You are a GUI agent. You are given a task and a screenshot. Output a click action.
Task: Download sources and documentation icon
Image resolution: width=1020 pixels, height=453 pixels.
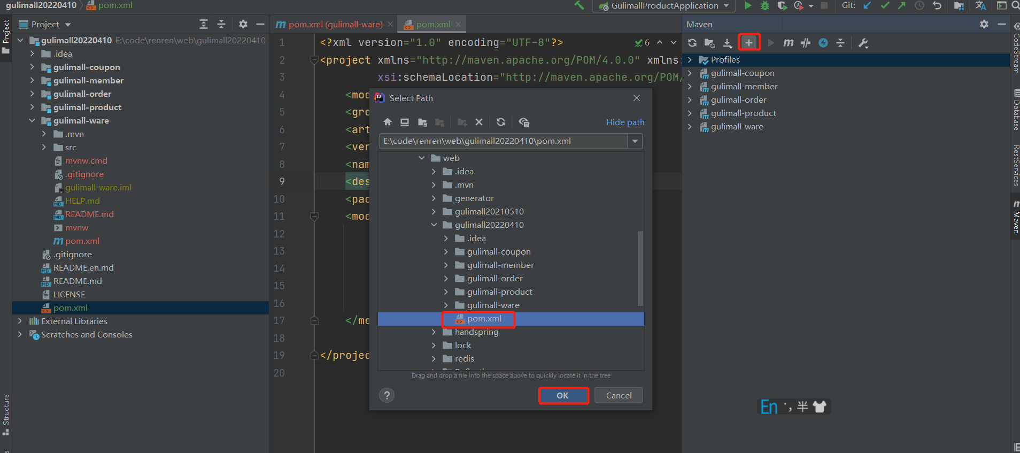728,43
